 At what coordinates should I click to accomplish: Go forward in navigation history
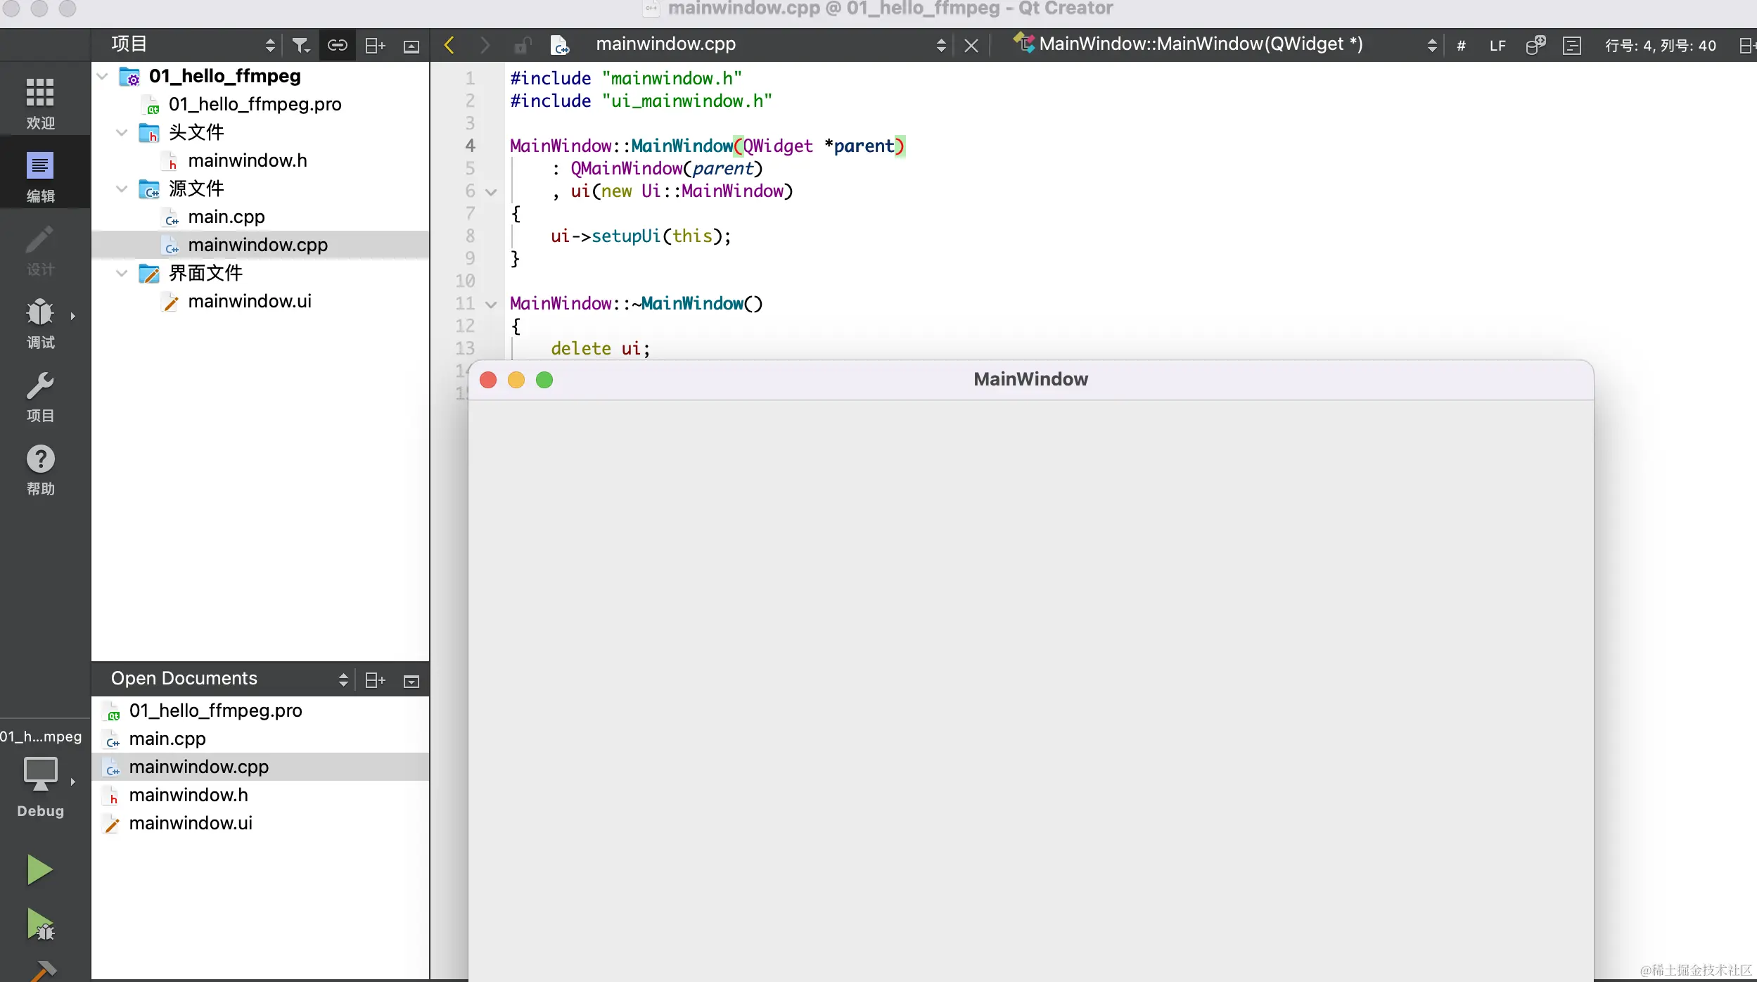485,45
